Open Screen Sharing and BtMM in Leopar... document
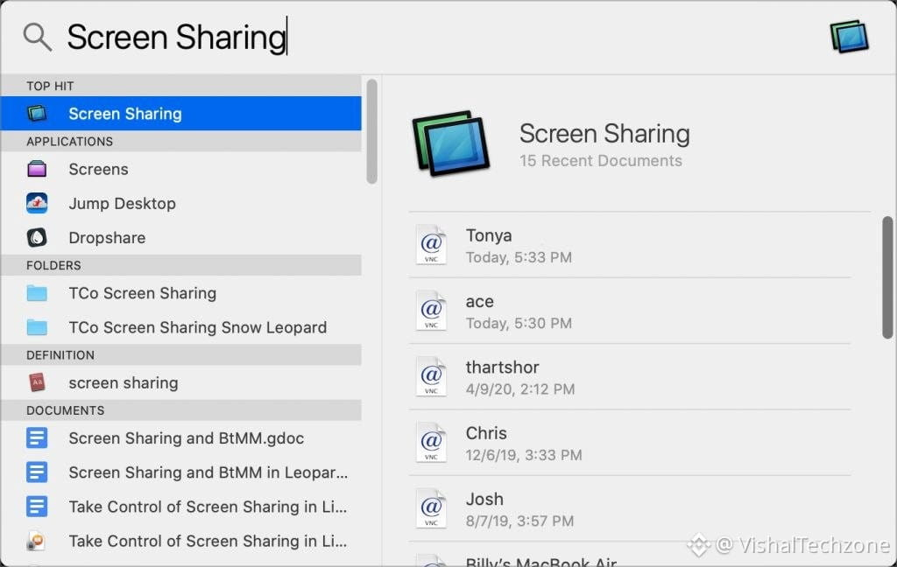Screen dimensions: 897x567 pos(180,472)
